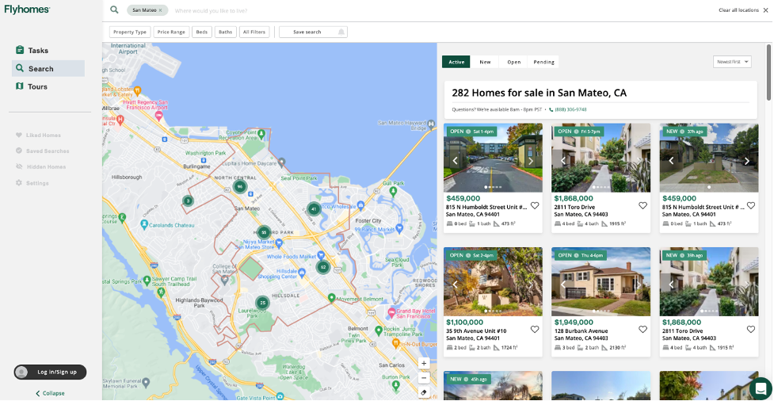Select Search in the sidebar

pyautogui.click(x=48, y=69)
